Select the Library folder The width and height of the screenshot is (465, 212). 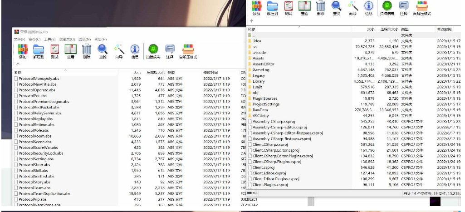[x=259, y=81]
